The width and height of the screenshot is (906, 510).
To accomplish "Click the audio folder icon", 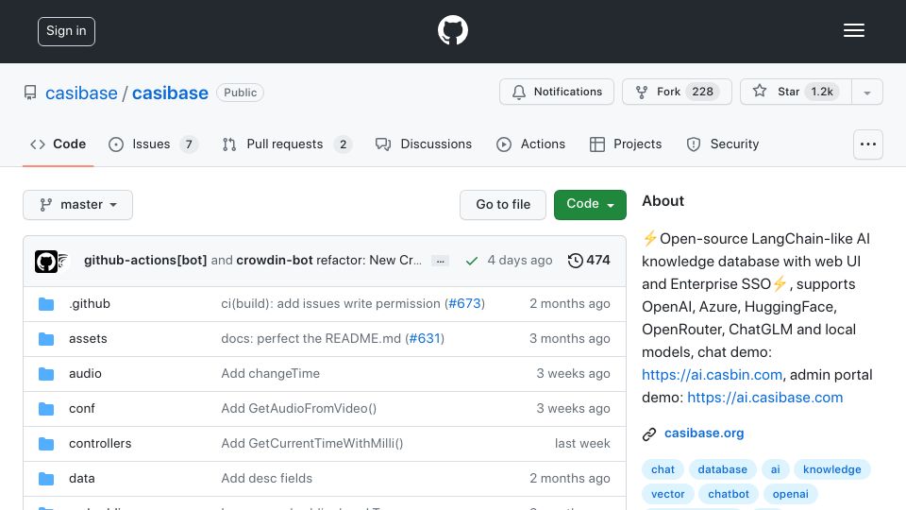I will click(46, 374).
